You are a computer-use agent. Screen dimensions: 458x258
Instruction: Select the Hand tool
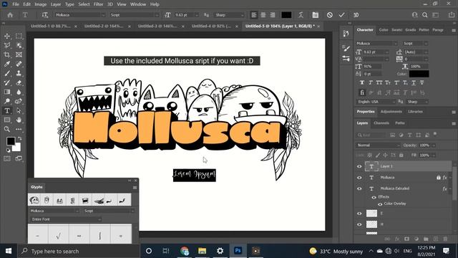tap(19, 120)
